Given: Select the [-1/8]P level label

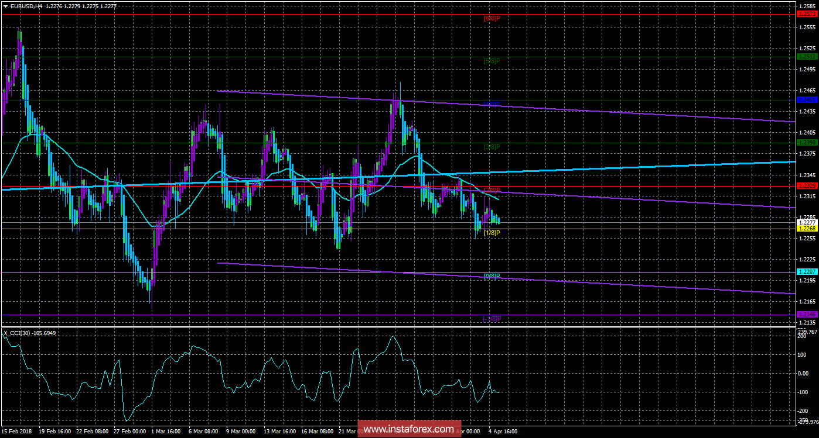Looking at the screenshot, I should pos(492,319).
